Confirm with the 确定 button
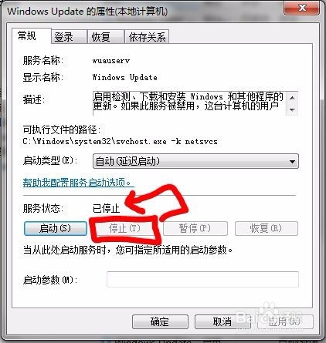Screen dimensions: 326x343 [160, 321]
